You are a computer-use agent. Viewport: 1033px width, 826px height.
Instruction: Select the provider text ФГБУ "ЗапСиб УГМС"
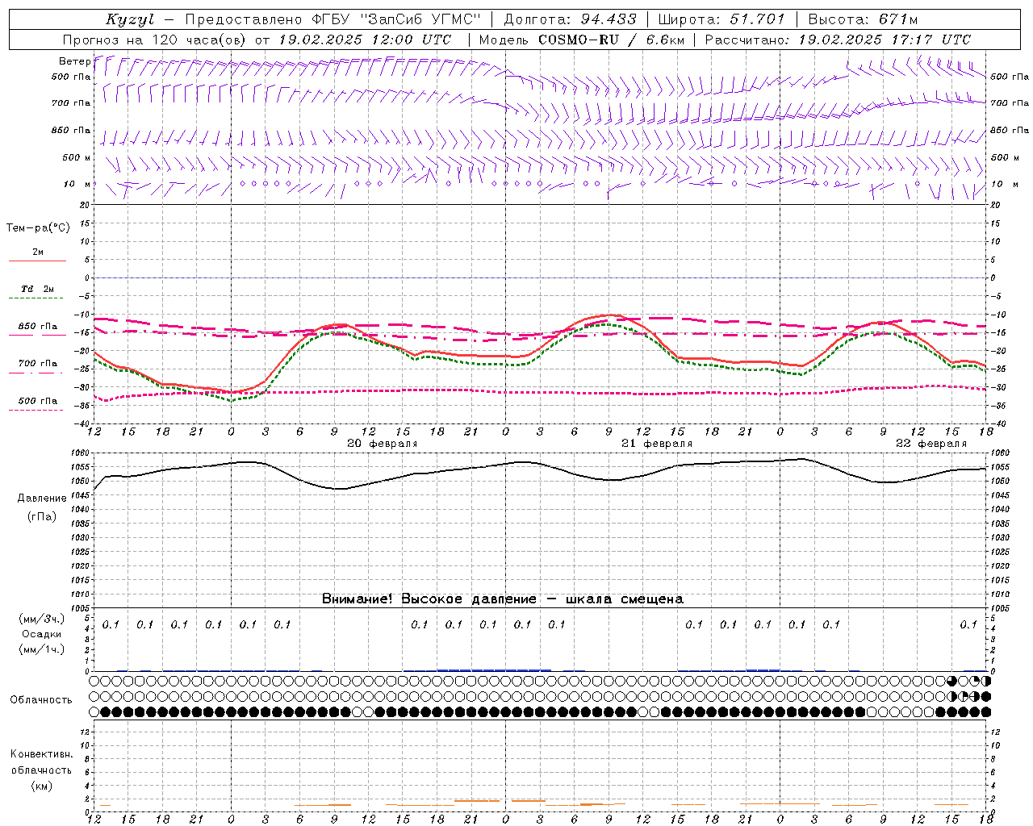point(396,19)
